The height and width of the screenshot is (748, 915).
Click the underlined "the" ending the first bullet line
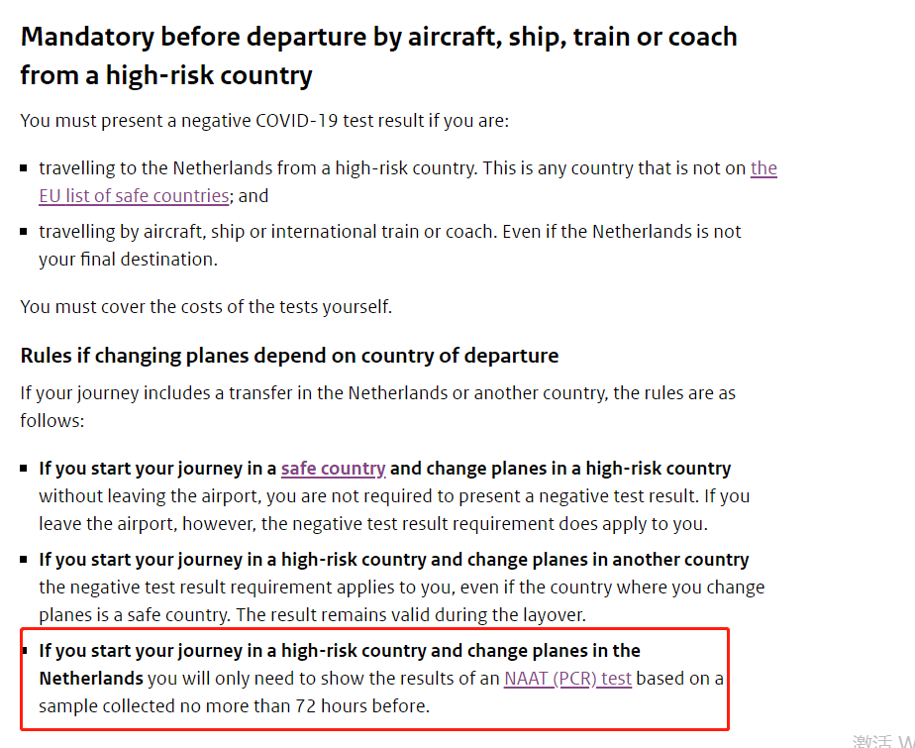point(763,168)
